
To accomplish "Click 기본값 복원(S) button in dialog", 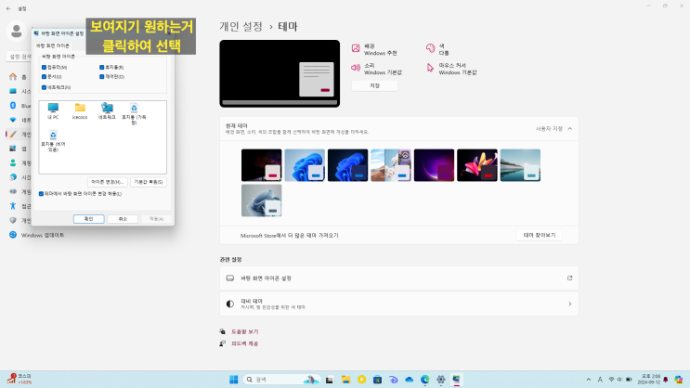I will point(149,182).
